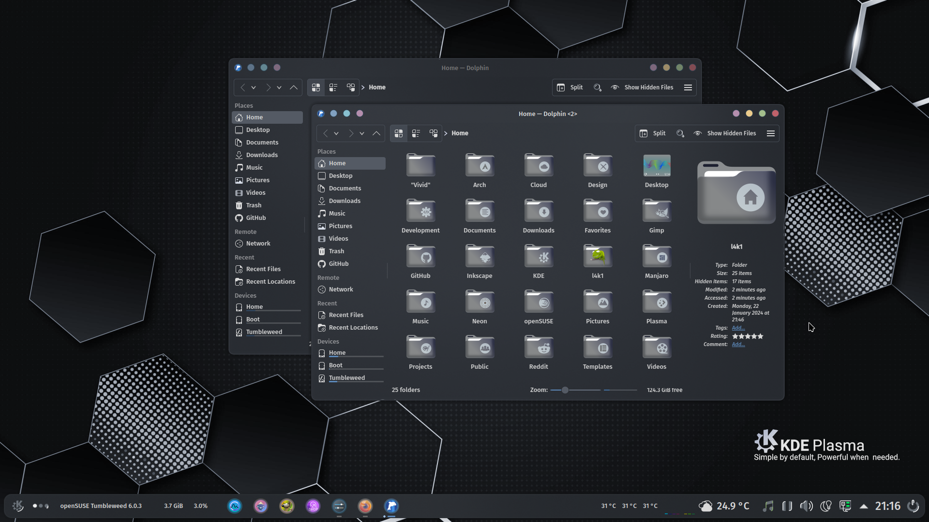Toggle Show Hidden Files in back Dolphin window
This screenshot has height=522, width=929.
click(x=642, y=87)
